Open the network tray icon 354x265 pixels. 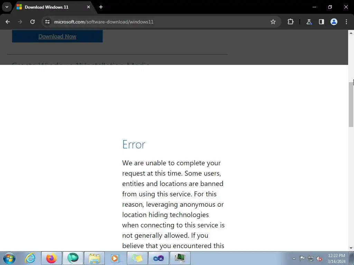[x=311, y=258]
